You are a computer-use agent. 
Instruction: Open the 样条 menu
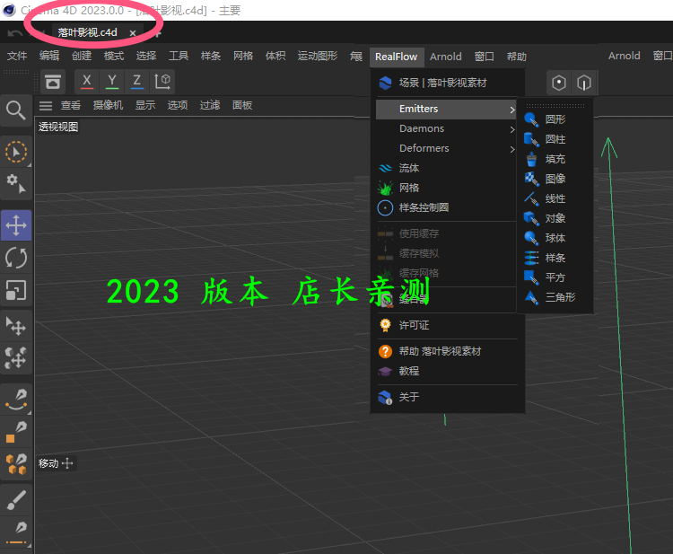(x=211, y=56)
